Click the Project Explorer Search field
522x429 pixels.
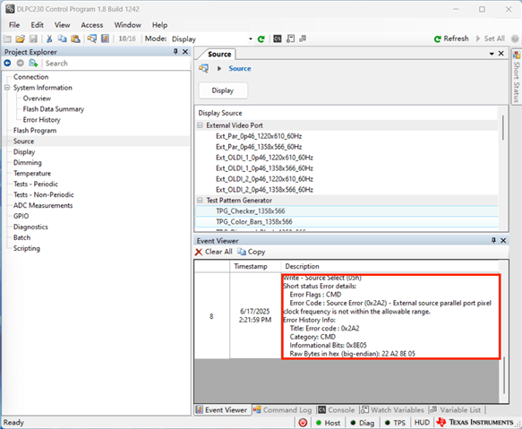tap(116, 64)
